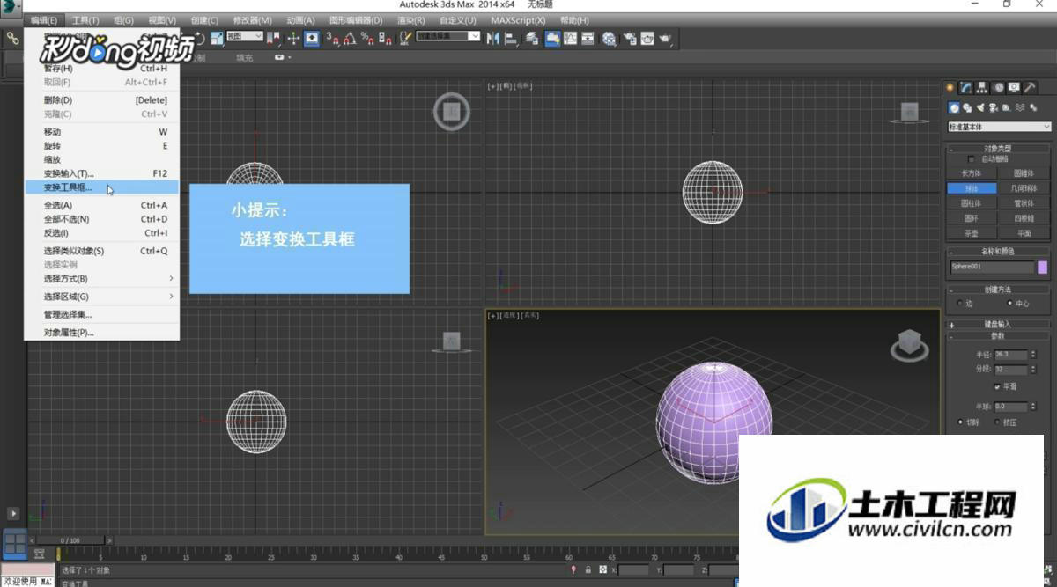Select the Cameras category icon
This screenshot has width=1057, height=587.
tap(994, 107)
